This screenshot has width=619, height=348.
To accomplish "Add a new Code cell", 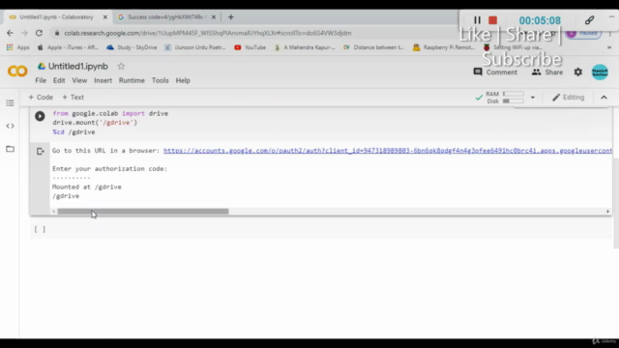I will [41, 97].
